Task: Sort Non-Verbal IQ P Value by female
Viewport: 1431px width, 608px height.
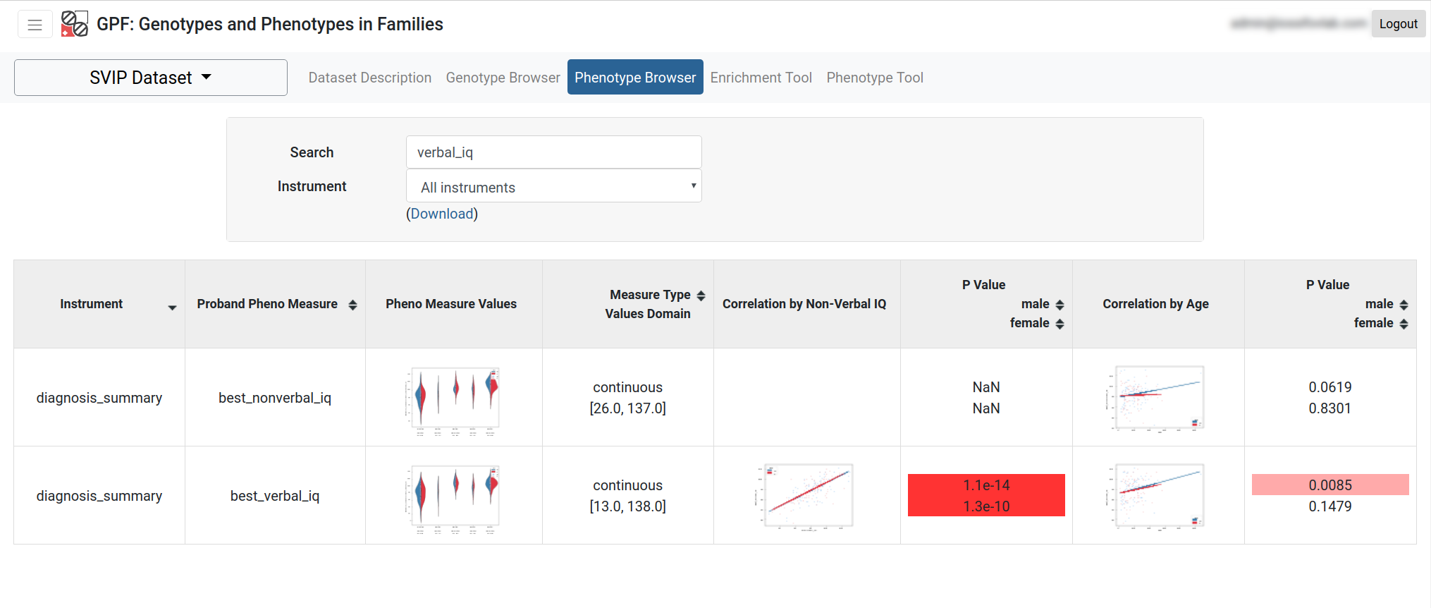Action: pos(1060,324)
